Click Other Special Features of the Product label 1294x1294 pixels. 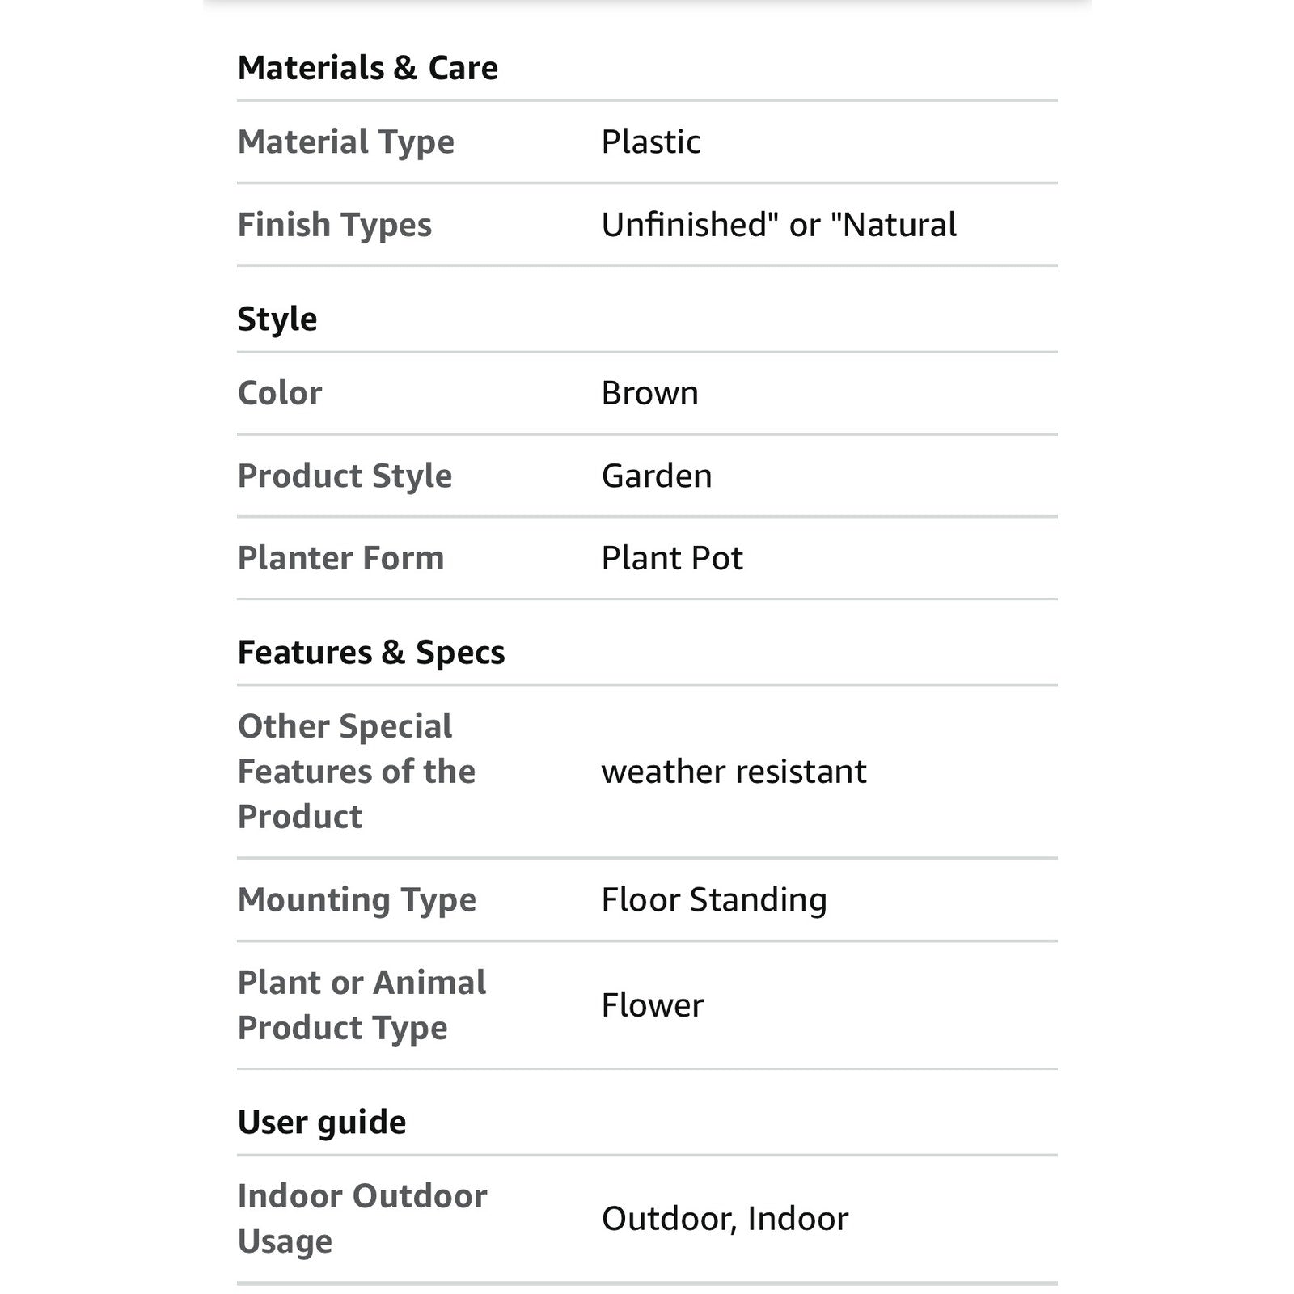click(x=357, y=772)
